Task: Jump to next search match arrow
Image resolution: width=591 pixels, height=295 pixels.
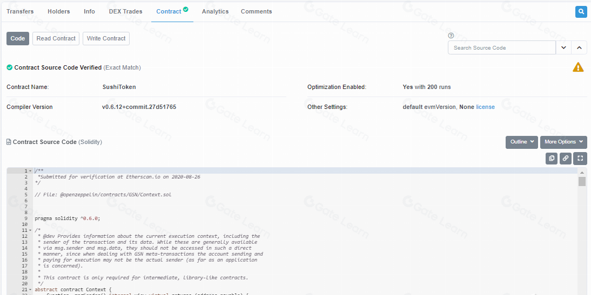Action: coord(563,48)
